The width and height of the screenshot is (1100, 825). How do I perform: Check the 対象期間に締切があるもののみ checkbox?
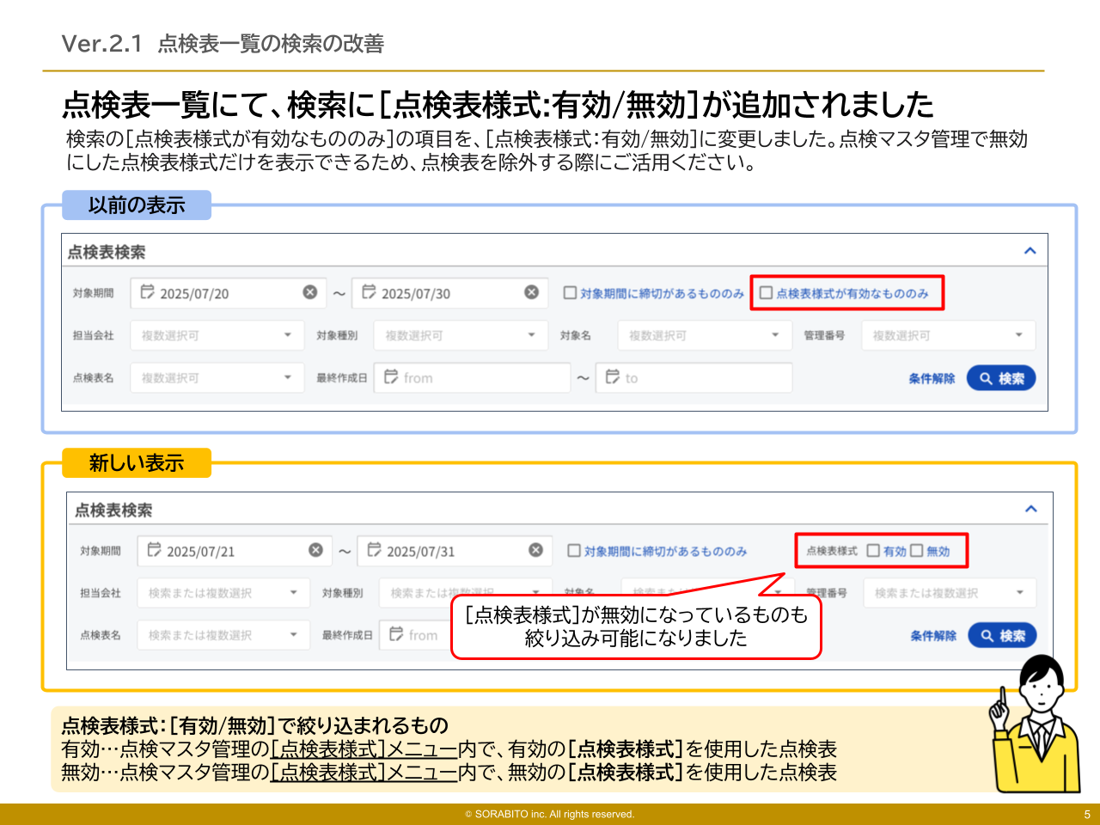(x=569, y=292)
